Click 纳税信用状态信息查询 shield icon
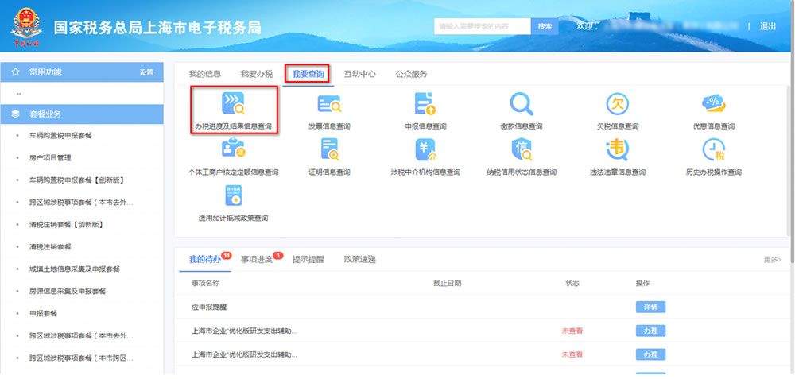The image size is (795, 379). pyautogui.click(x=522, y=149)
